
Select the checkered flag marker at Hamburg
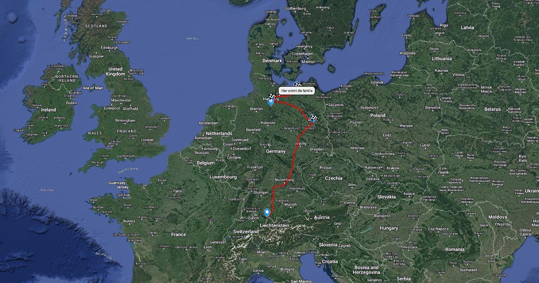click(x=273, y=96)
